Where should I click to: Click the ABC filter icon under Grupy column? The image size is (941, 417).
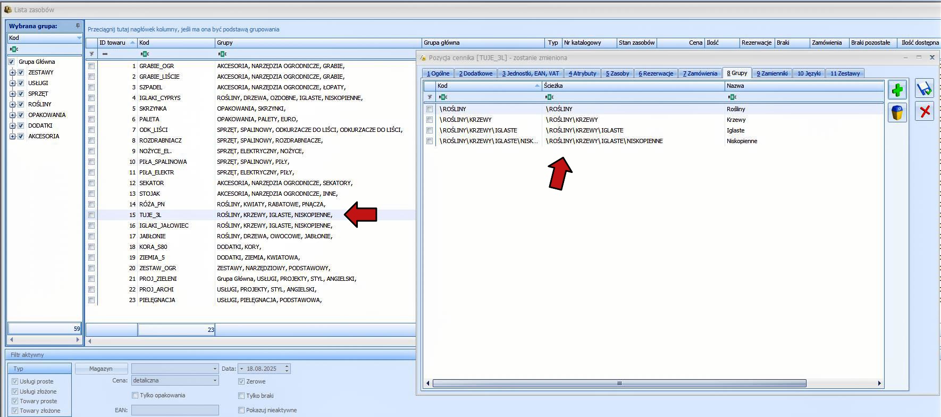click(222, 54)
